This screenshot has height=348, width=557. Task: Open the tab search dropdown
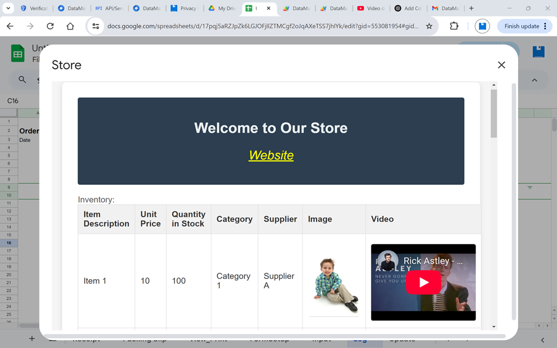click(x=8, y=8)
